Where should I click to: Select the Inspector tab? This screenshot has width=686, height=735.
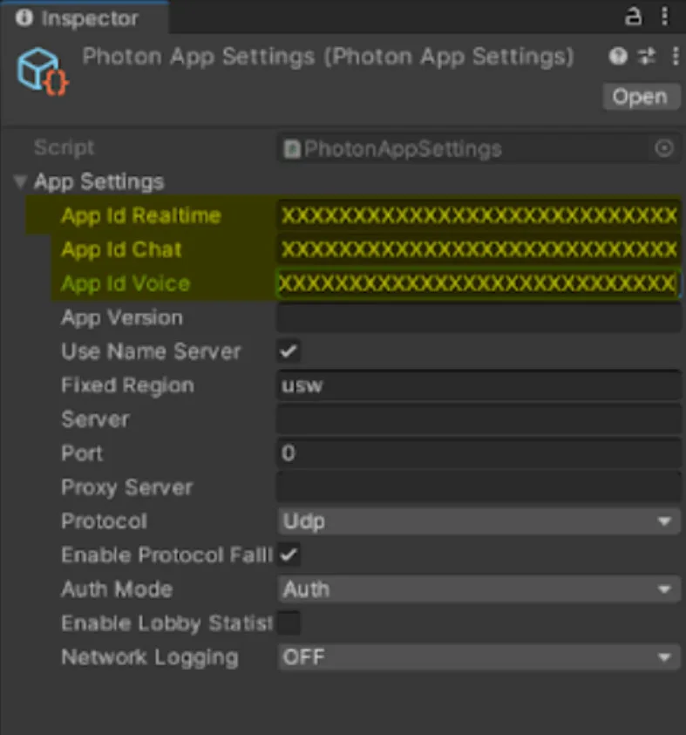click(85, 17)
